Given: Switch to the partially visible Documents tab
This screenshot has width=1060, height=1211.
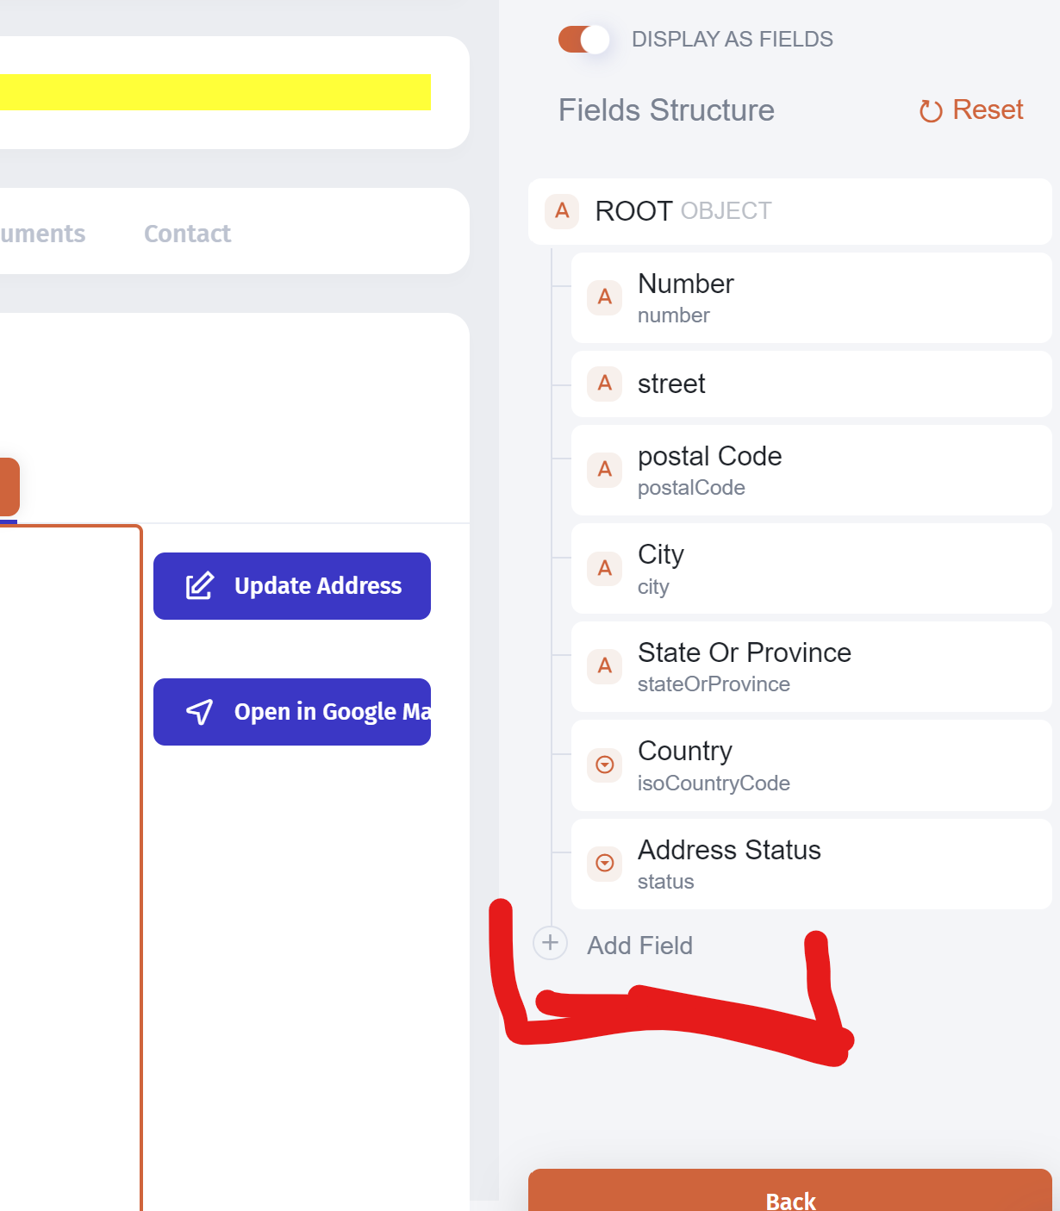Looking at the screenshot, I should 43,234.
